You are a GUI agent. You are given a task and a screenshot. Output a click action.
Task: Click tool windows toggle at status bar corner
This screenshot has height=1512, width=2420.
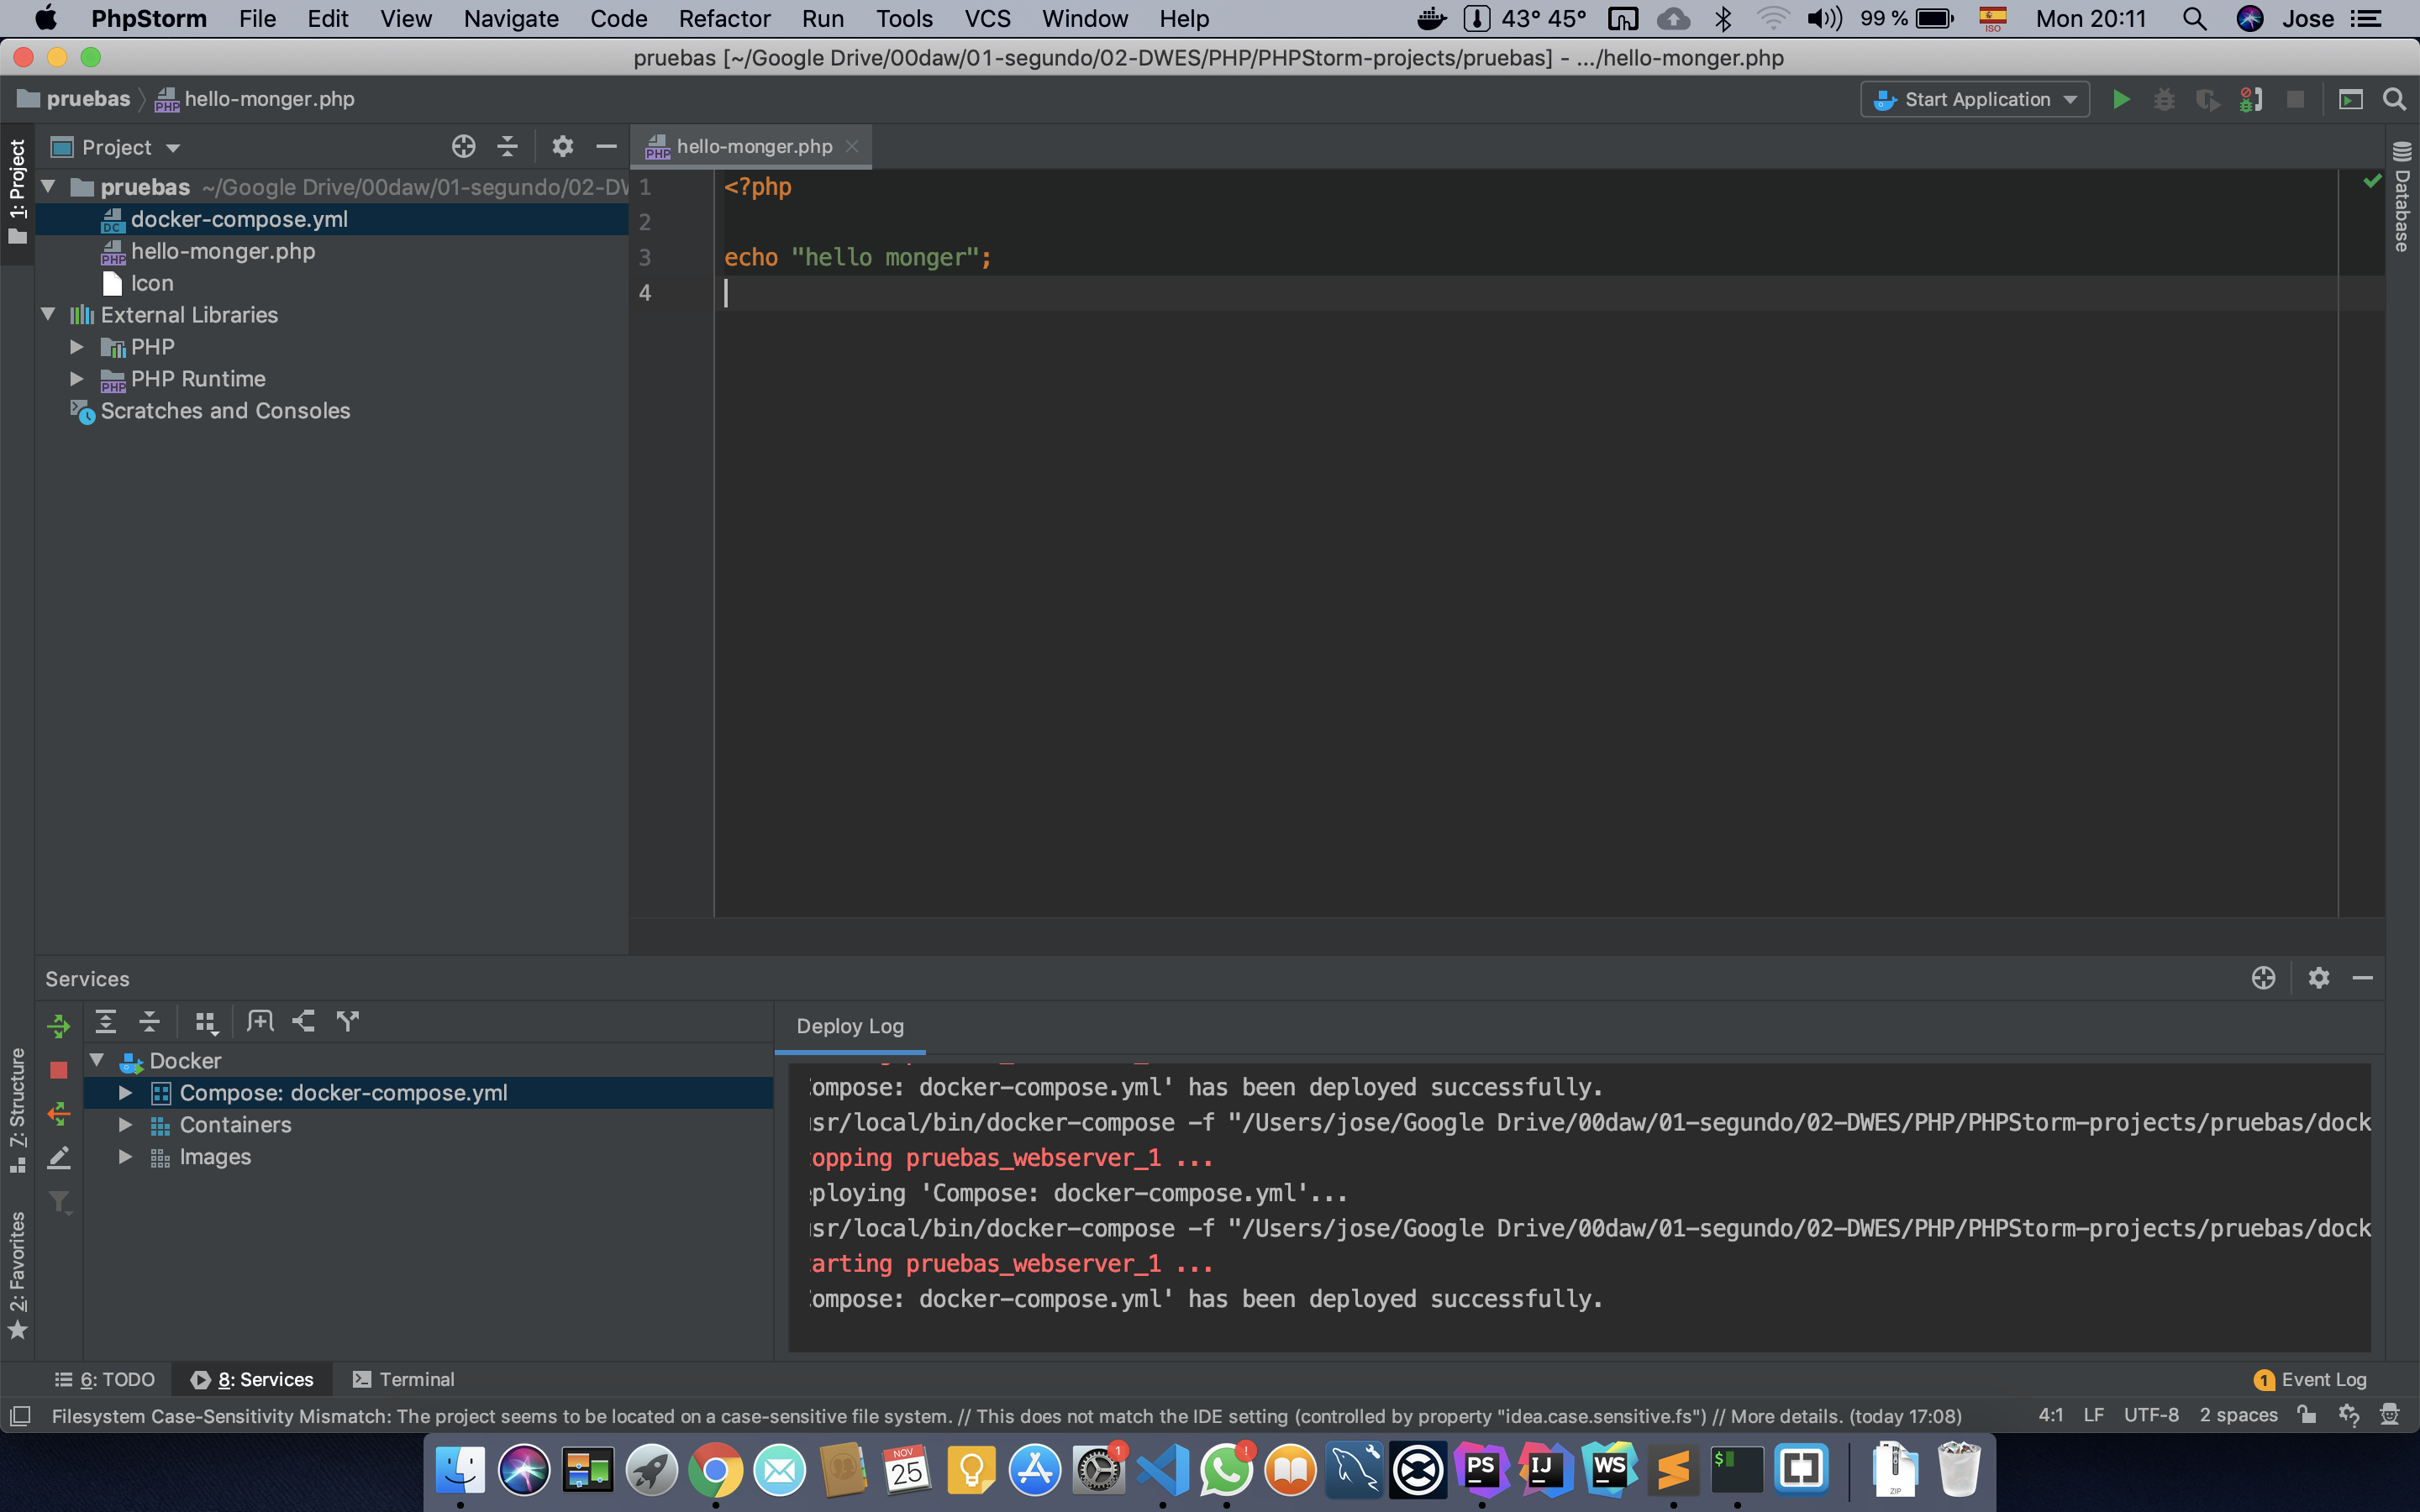click(20, 1416)
